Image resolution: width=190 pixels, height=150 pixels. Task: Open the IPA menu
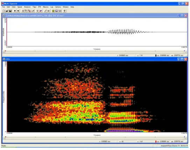pyautogui.click(x=40, y=7)
